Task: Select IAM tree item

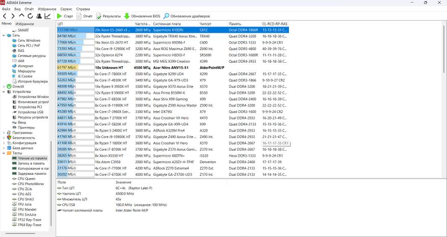Action: (21, 61)
